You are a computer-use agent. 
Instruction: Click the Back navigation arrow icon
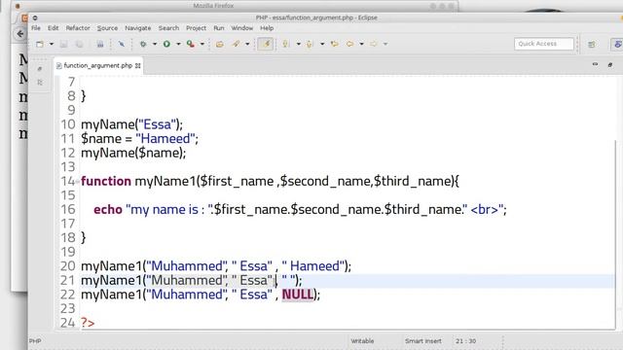[350, 44]
